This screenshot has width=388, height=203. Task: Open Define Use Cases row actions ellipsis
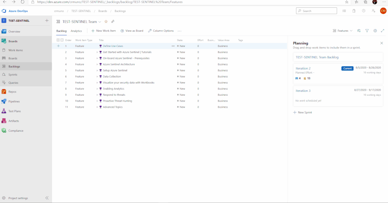173,46
